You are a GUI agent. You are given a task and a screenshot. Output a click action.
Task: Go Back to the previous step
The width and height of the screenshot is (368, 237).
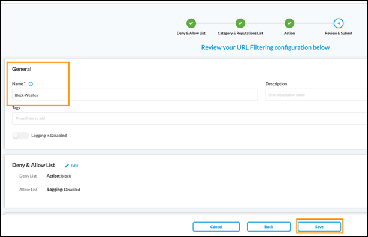point(269,227)
